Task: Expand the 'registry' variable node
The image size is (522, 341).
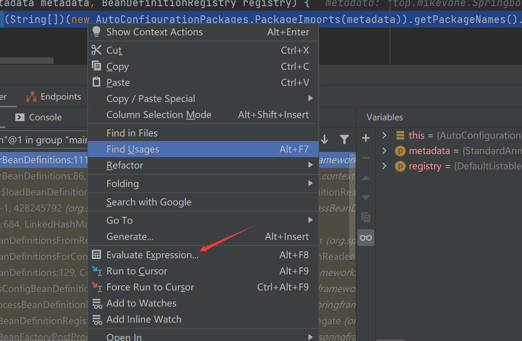Action: tap(385, 166)
